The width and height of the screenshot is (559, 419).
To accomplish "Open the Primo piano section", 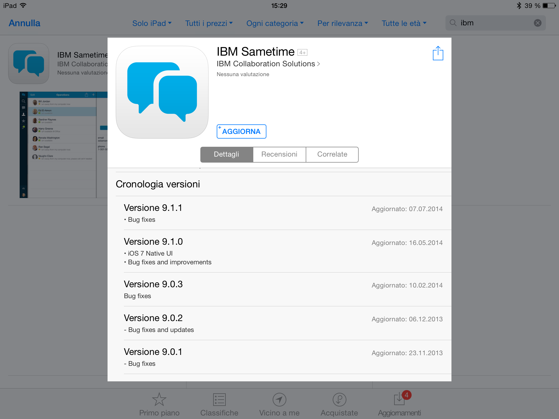I will pos(159,404).
